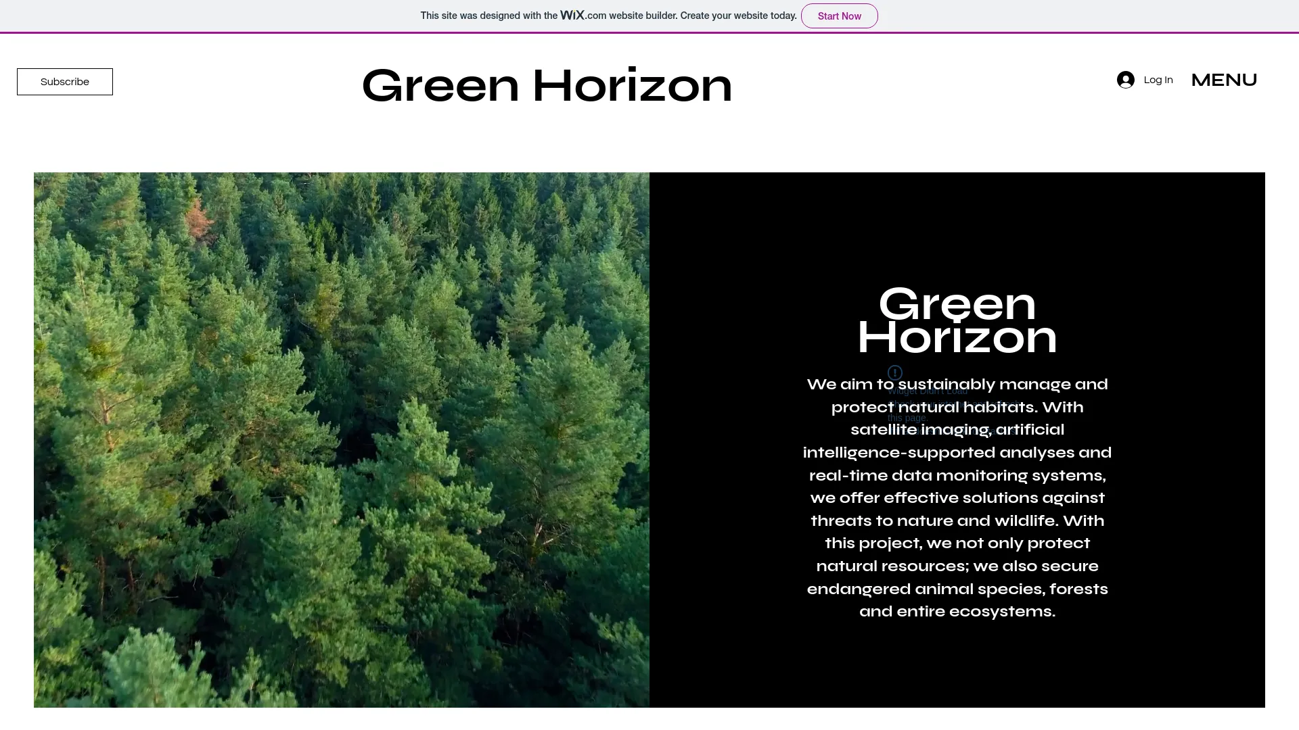Viewport: 1299px width, 730px height.
Task: Click the Start Now button in Wix banner
Action: [x=839, y=16]
